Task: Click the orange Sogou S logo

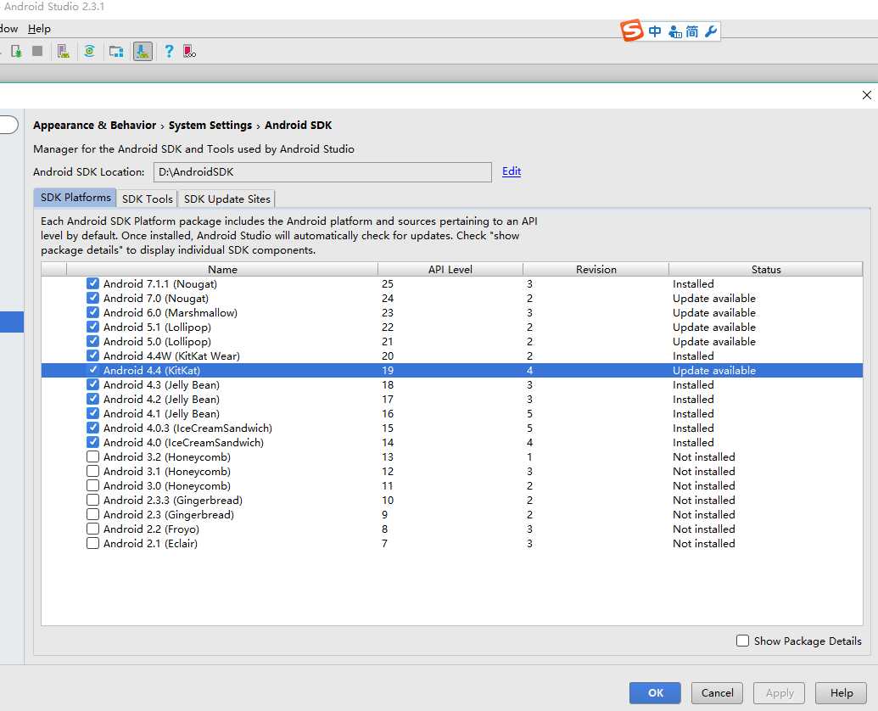Action: click(x=632, y=31)
